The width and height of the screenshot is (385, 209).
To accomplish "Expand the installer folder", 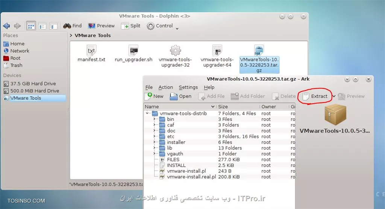I will click(x=155, y=142).
